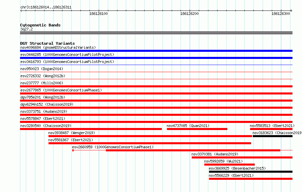Select the red bar under nsv237777
The image size is (302, 192).
(x=156, y=86)
